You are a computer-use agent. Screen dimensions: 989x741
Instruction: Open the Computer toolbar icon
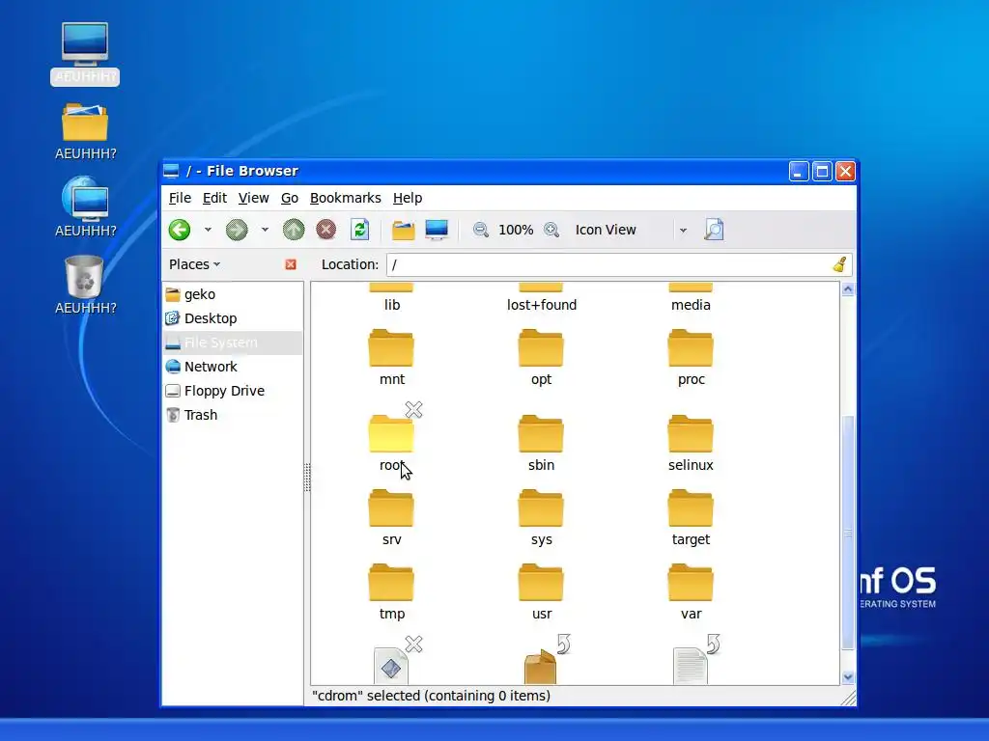(437, 230)
